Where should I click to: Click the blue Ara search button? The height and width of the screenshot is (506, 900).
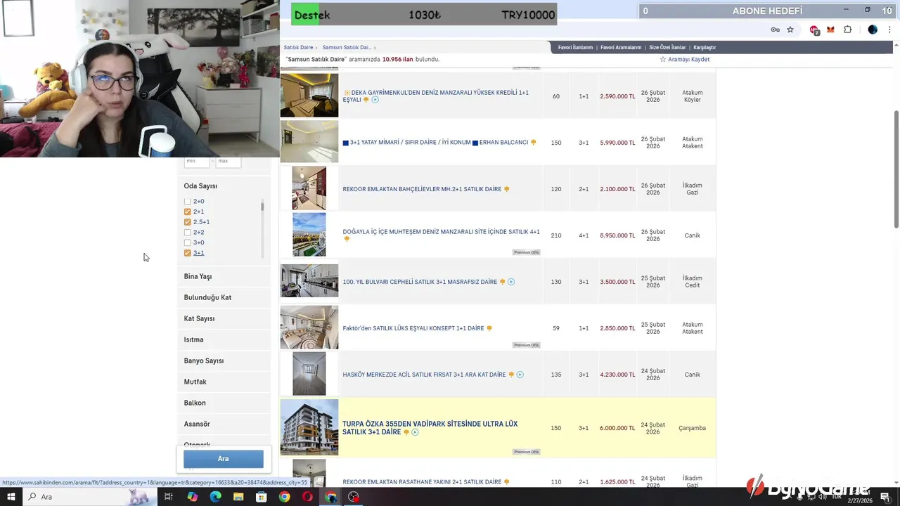click(x=224, y=459)
